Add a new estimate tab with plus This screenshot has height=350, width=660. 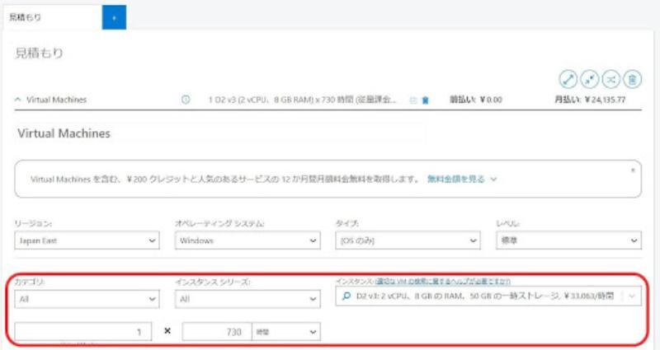click(114, 17)
